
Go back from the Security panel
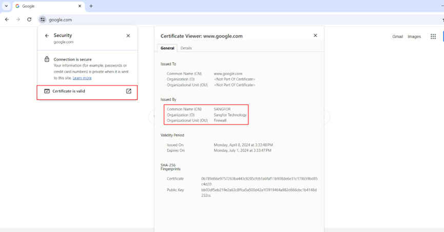coord(47,36)
